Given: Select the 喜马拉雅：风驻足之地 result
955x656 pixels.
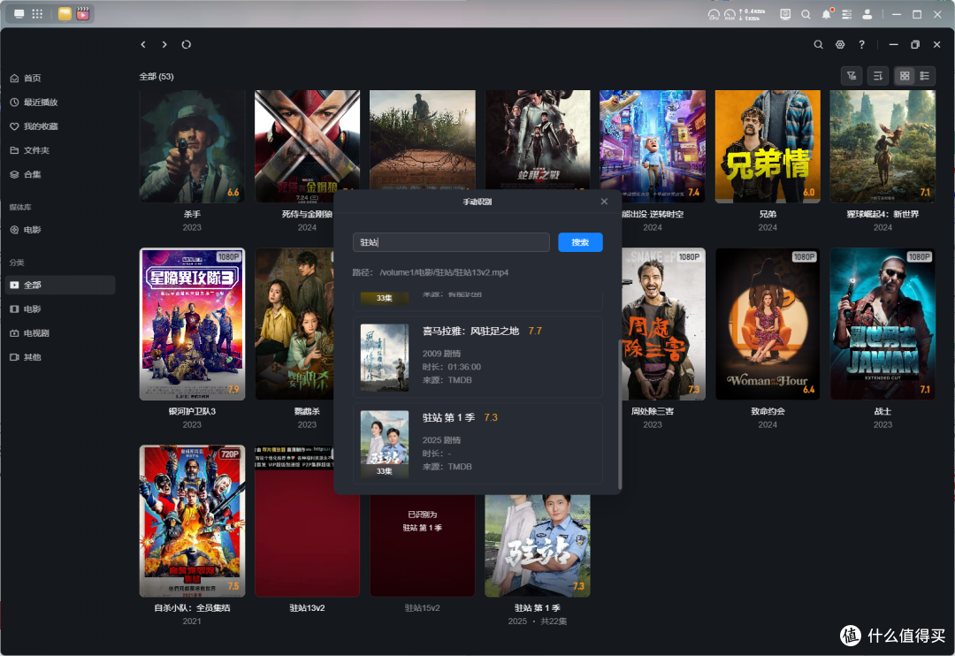Looking at the screenshot, I should (477, 357).
